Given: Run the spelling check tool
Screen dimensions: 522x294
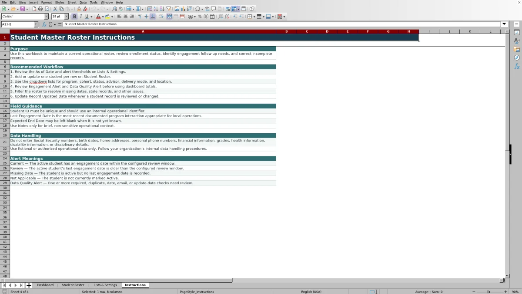Looking at the screenshot, I should [120, 9].
